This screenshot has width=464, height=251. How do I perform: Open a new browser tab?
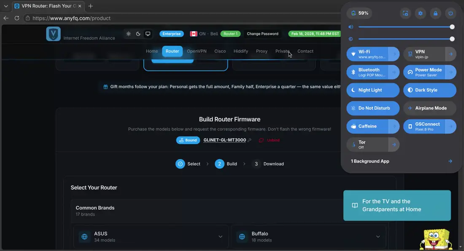click(91, 6)
